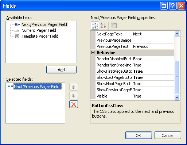
Task: Select the Visible property name
Action: pyautogui.click(x=114, y=96)
